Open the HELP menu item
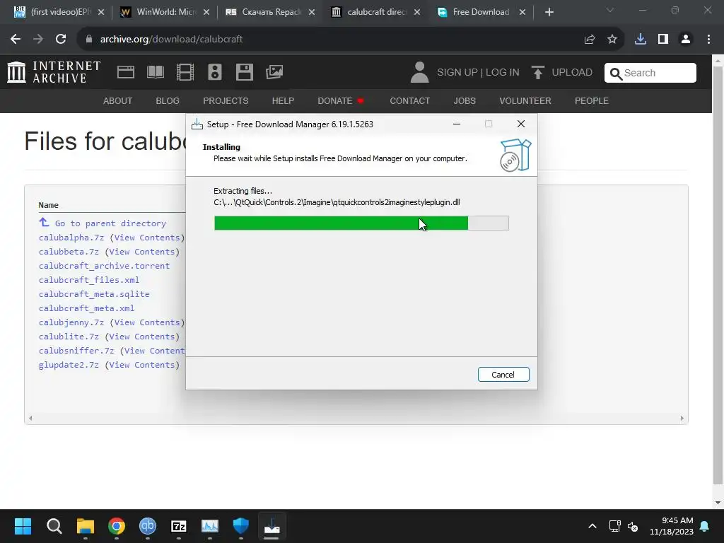The height and width of the screenshot is (543, 724). 283,100
